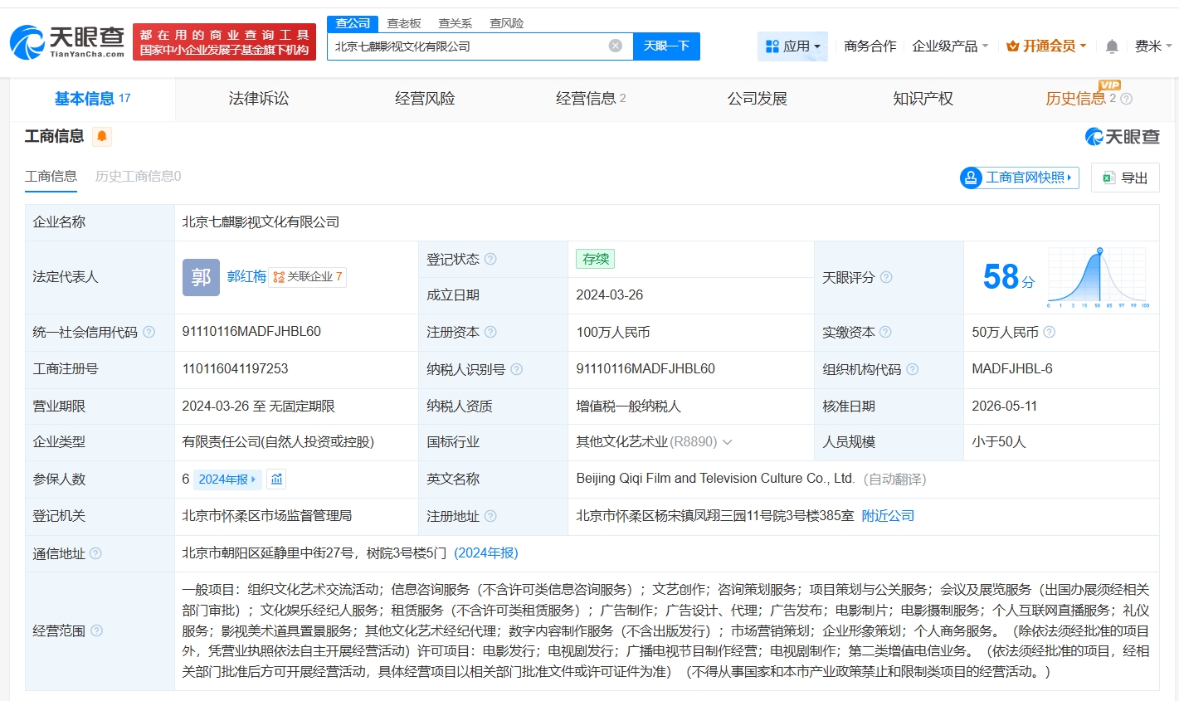Select the 工商信息 sub-tab

pyautogui.click(x=51, y=176)
